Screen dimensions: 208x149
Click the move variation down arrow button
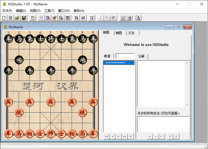pos(176,137)
